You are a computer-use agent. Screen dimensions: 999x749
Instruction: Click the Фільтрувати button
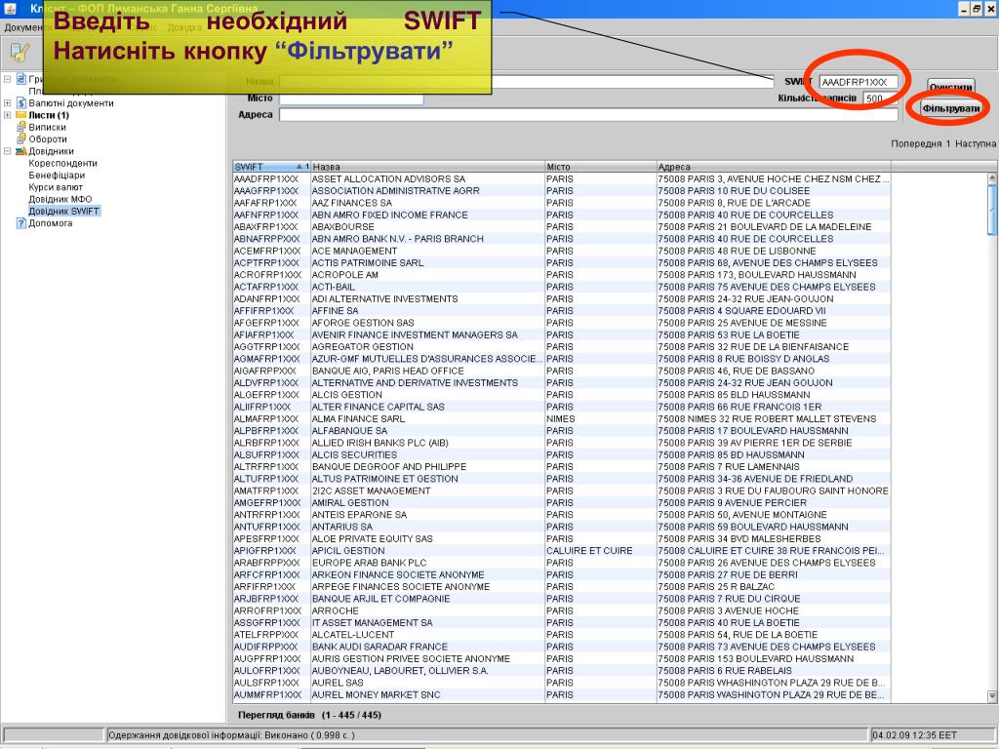(x=950, y=108)
